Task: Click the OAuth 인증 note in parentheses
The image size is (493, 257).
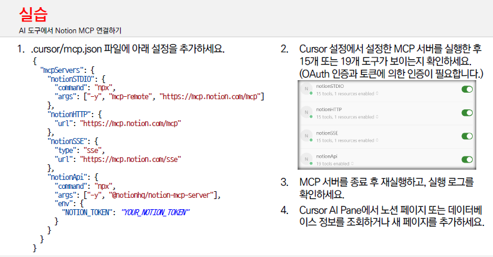Action: coord(391,74)
